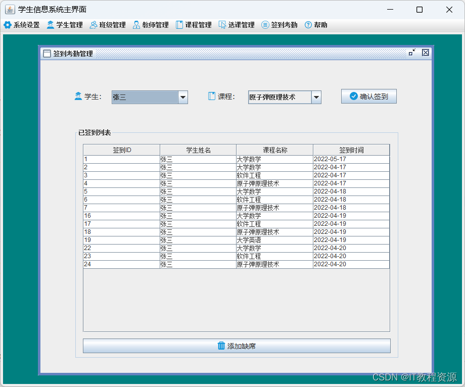The width and height of the screenshot is (465, 387).
Task: Click the Java app icon in the title bar
Action: coord(10,10)
